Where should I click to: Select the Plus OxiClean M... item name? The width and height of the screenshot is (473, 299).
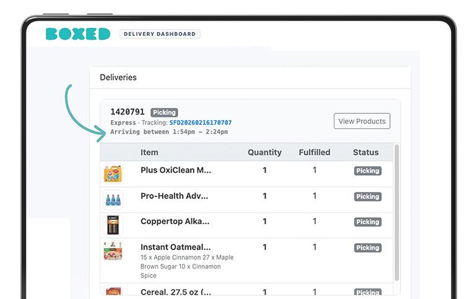176,170
